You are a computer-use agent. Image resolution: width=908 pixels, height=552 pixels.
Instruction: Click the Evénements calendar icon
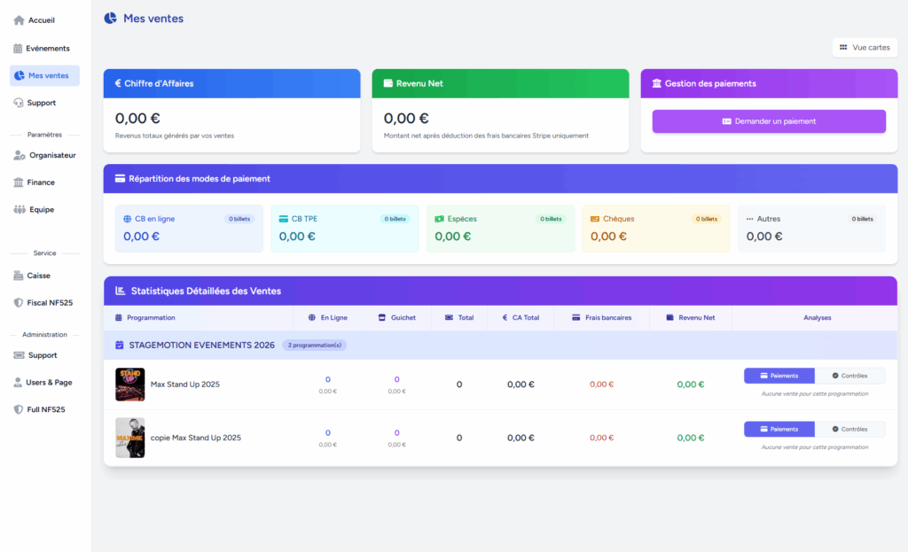(x=18, y=49)
